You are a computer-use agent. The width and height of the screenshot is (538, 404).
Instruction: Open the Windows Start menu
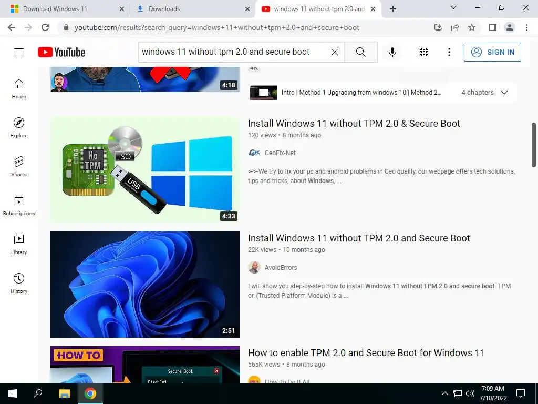(13, 393)
